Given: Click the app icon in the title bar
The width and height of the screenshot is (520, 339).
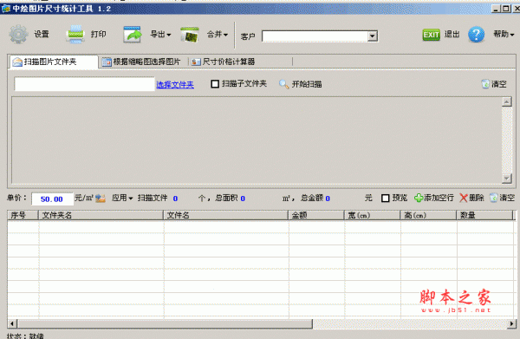Looking at the screenshot, I should [6, 9].
